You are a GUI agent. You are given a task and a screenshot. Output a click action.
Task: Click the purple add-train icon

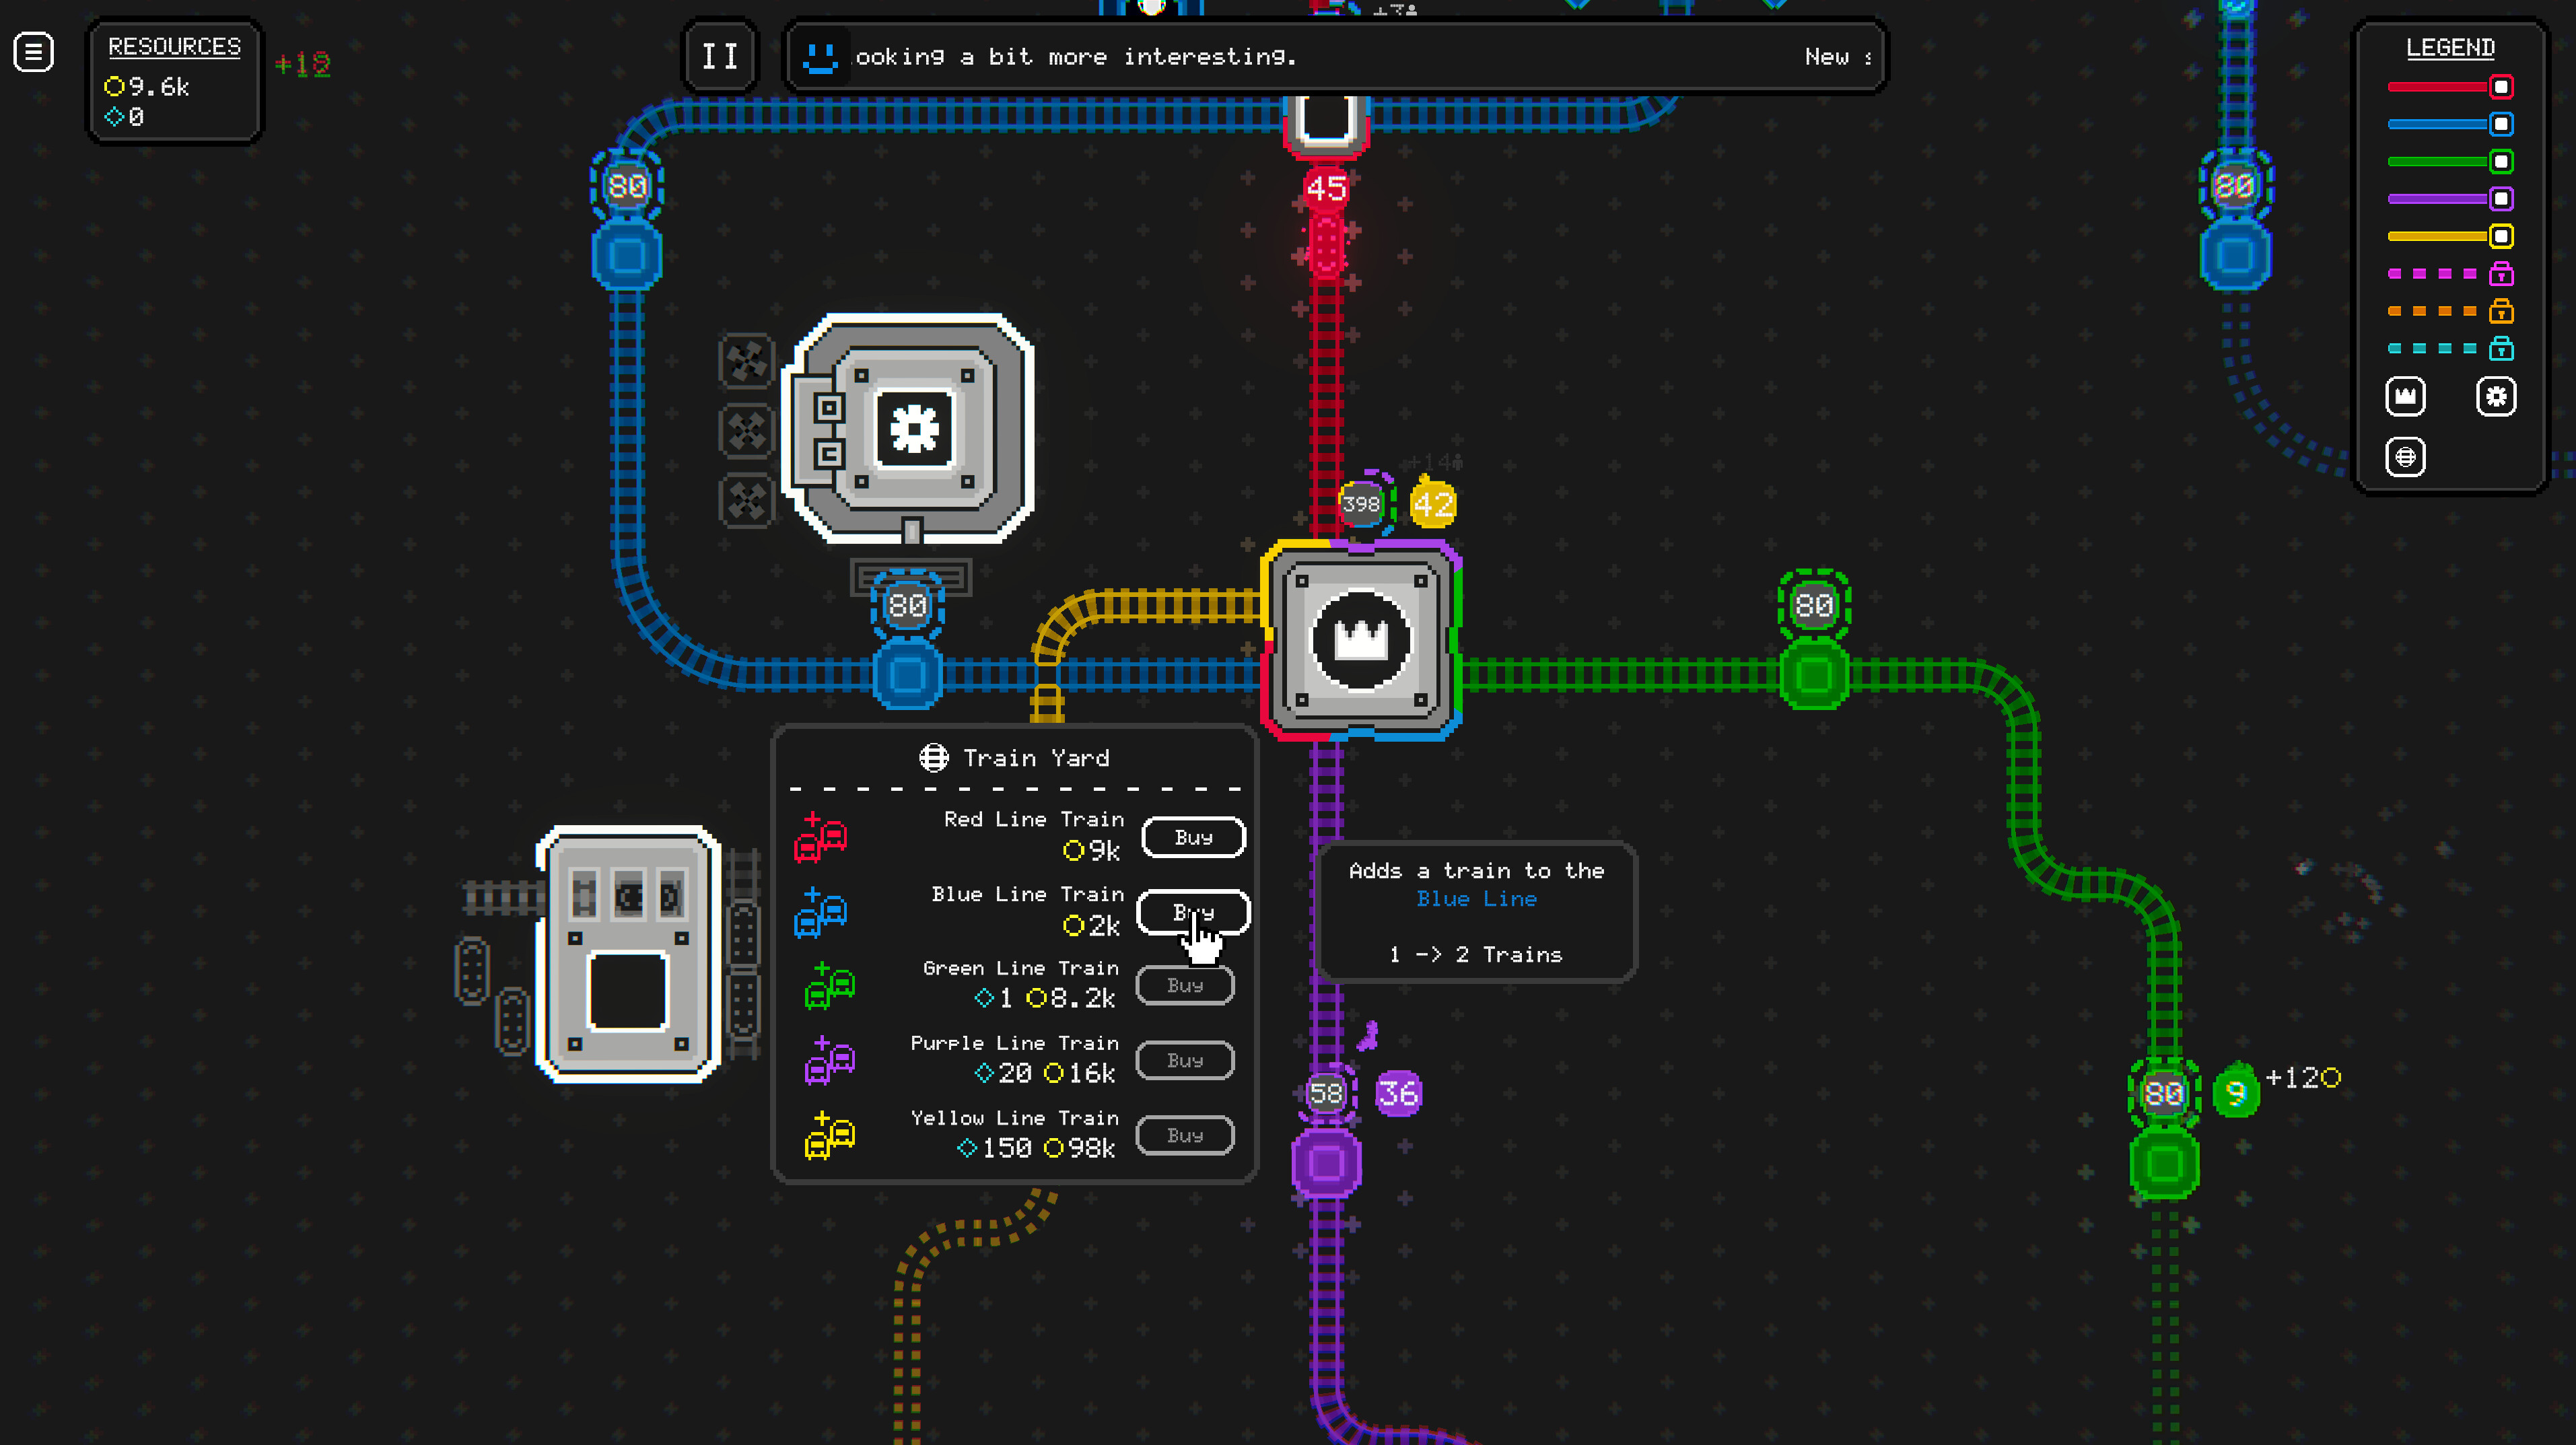829,1060
